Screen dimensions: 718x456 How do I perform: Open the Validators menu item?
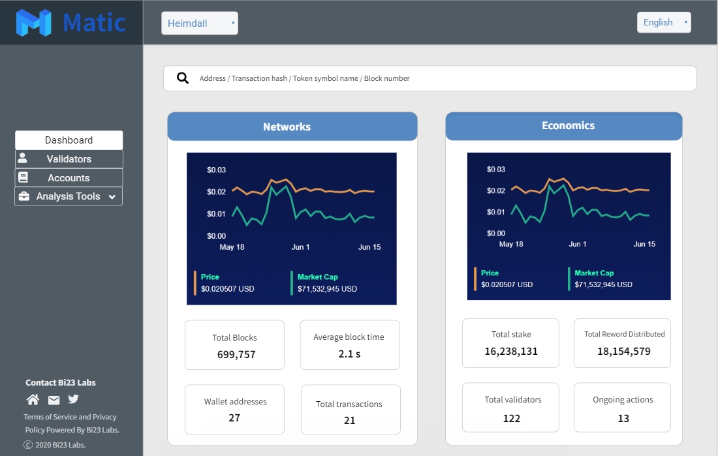[69, 159]
